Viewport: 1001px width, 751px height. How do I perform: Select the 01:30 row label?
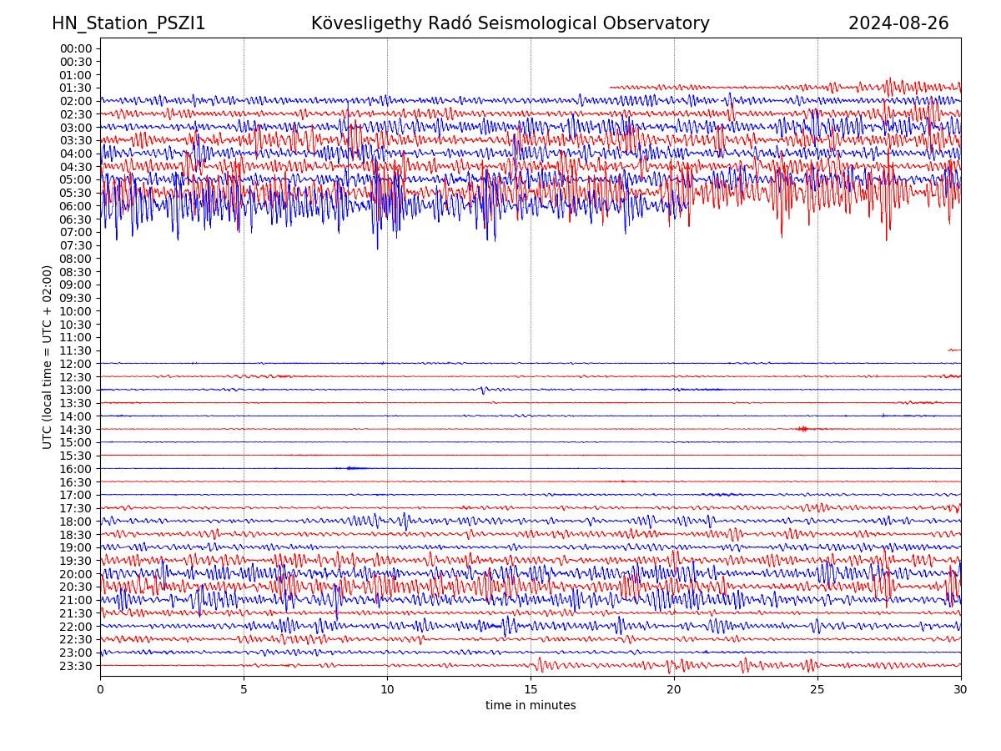[75, 88]
